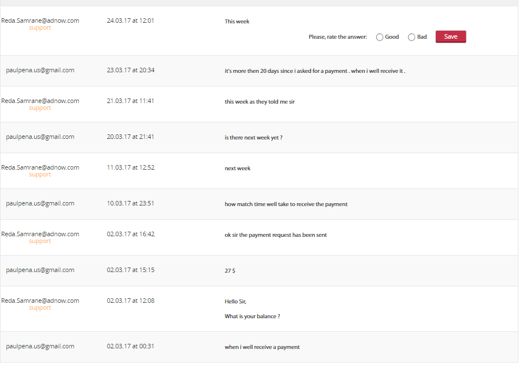Click paulpena.us email on 23.03.17 message
Screen dimensions: 519x370
[x=40, y=71]
